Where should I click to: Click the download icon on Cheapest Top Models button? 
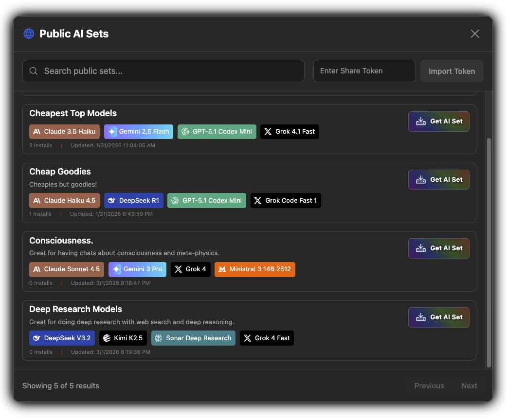(420, 121)
